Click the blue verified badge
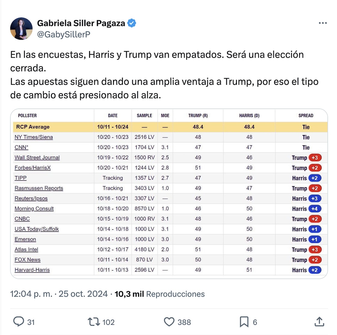 131,23
